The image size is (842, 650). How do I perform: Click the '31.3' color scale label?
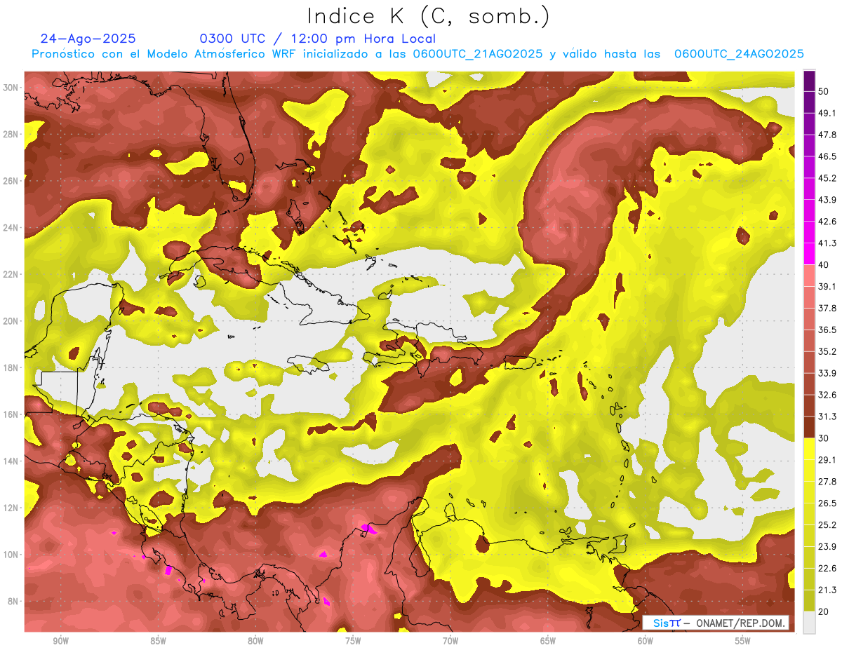[x=827, y=417]
